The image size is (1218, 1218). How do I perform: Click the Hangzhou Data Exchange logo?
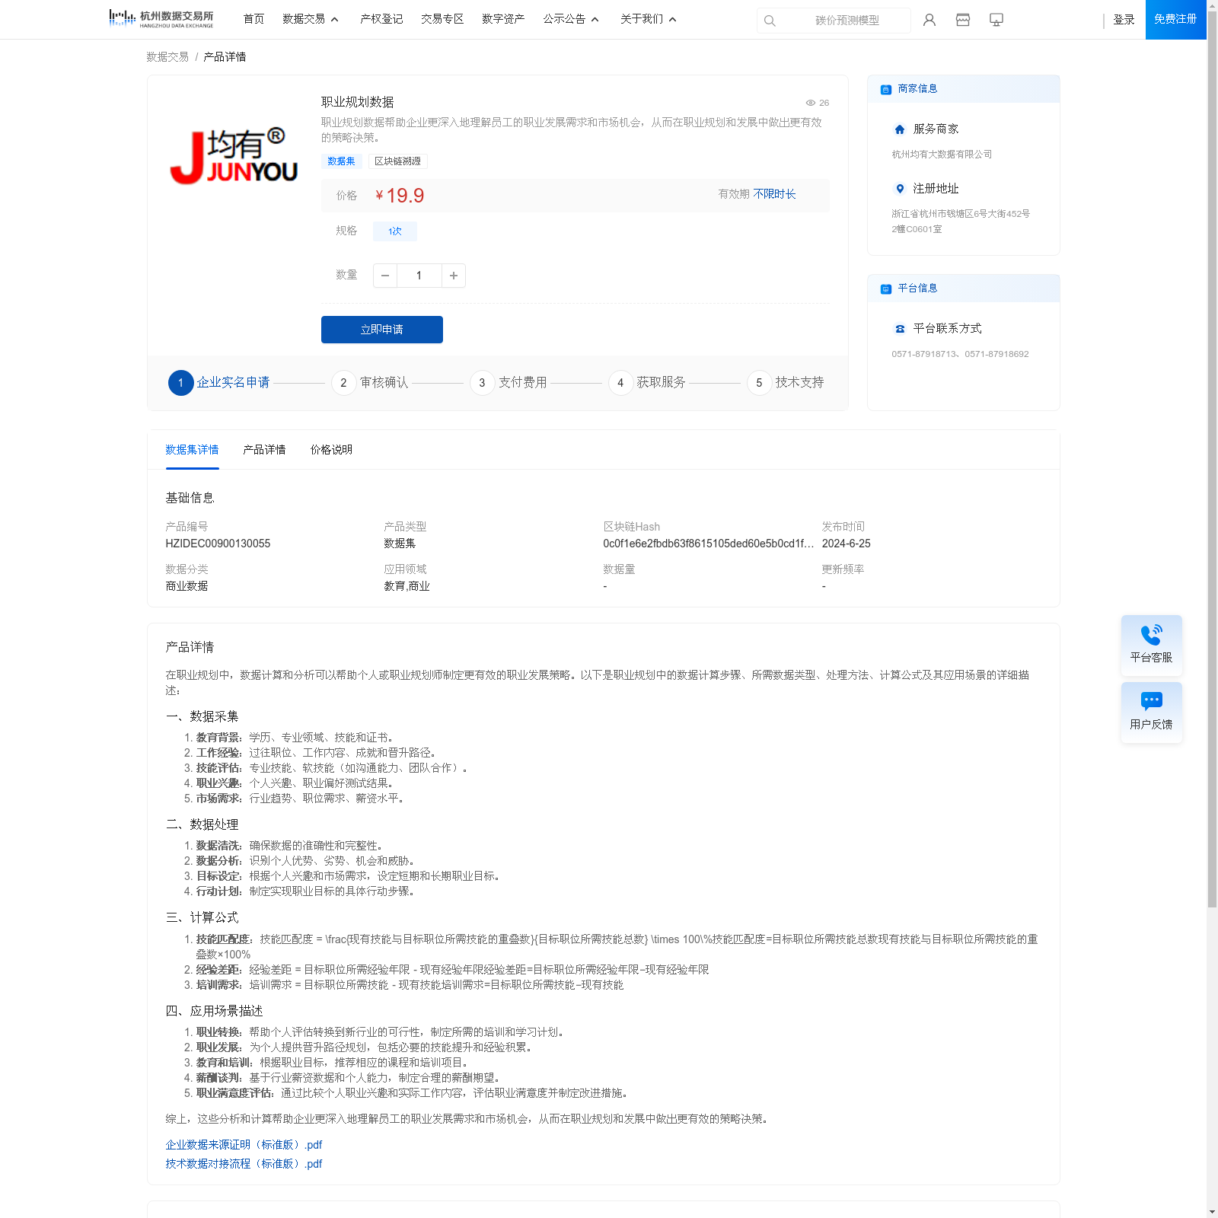[161, 18]
